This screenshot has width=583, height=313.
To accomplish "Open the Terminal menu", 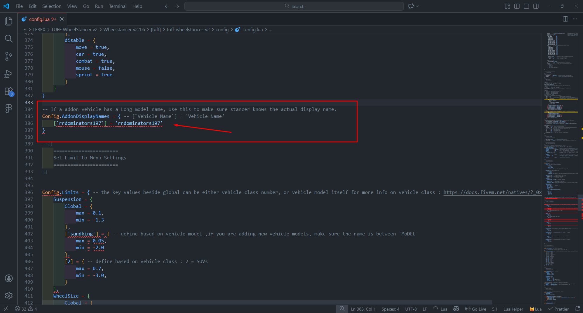I will tap(118, 6).
